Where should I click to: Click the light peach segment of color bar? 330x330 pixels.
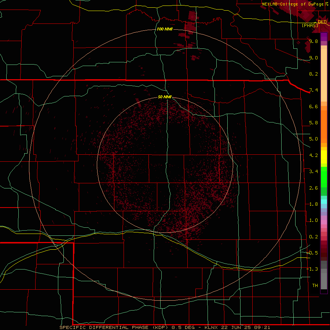click(x=324, y=75)
